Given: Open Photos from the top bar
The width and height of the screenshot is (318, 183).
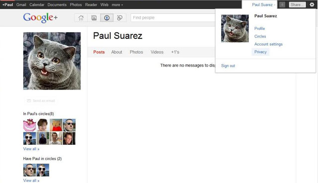Looking at the screenshot, I should [76, 4].
